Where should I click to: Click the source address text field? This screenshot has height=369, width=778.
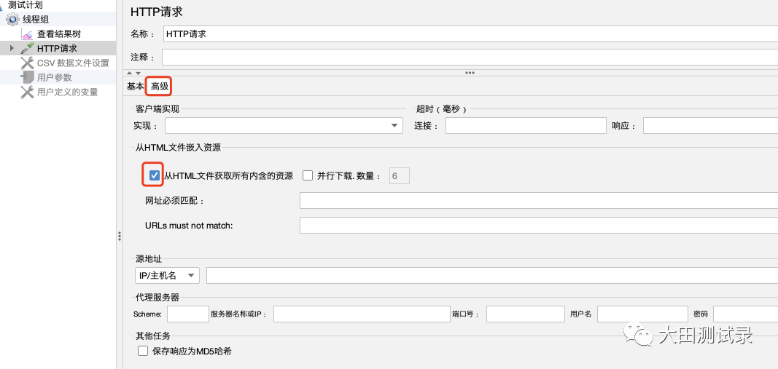pyautogui.click(x=492, y=275)
